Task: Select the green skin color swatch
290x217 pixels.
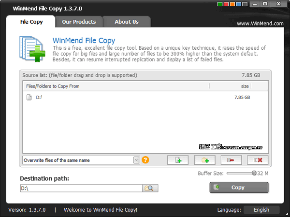Action: pos(220,4)
